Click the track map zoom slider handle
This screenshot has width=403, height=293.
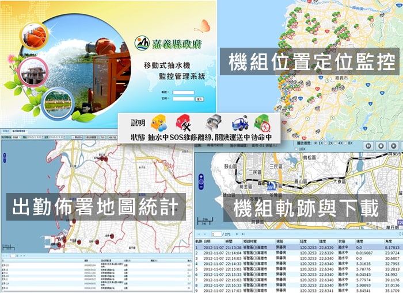click(201, 182)
